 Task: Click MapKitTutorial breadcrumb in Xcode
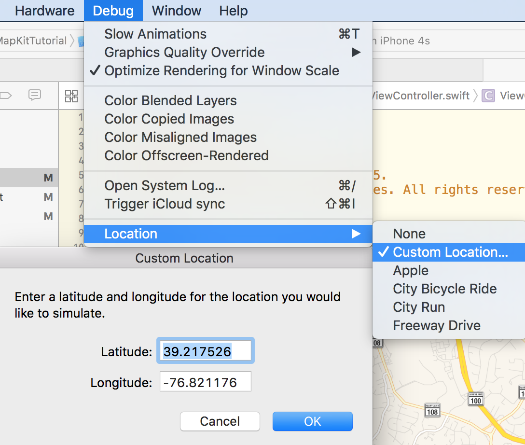click(x=33, y=41)
